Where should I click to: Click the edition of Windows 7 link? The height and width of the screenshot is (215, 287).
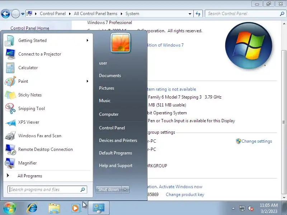pyautogui.click(x=165, y=45)
